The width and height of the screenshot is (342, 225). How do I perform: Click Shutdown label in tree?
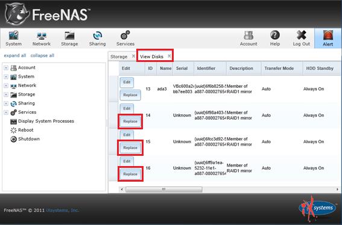[29, 139]
